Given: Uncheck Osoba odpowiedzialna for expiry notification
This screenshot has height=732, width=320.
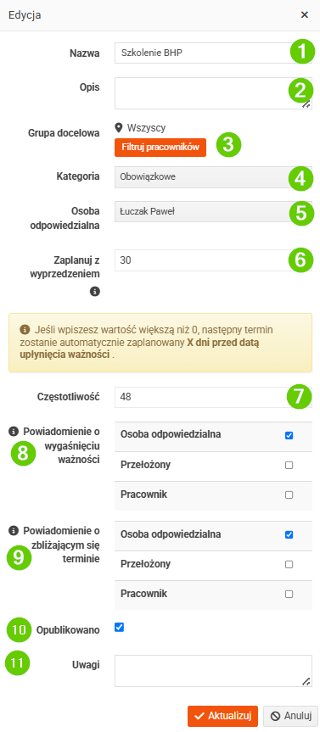Looking at the screenshot, I should (x=289, y=436).
